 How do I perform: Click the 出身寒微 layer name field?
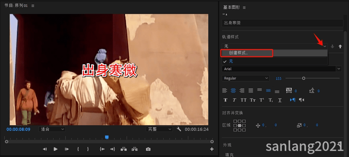point(283,23)
